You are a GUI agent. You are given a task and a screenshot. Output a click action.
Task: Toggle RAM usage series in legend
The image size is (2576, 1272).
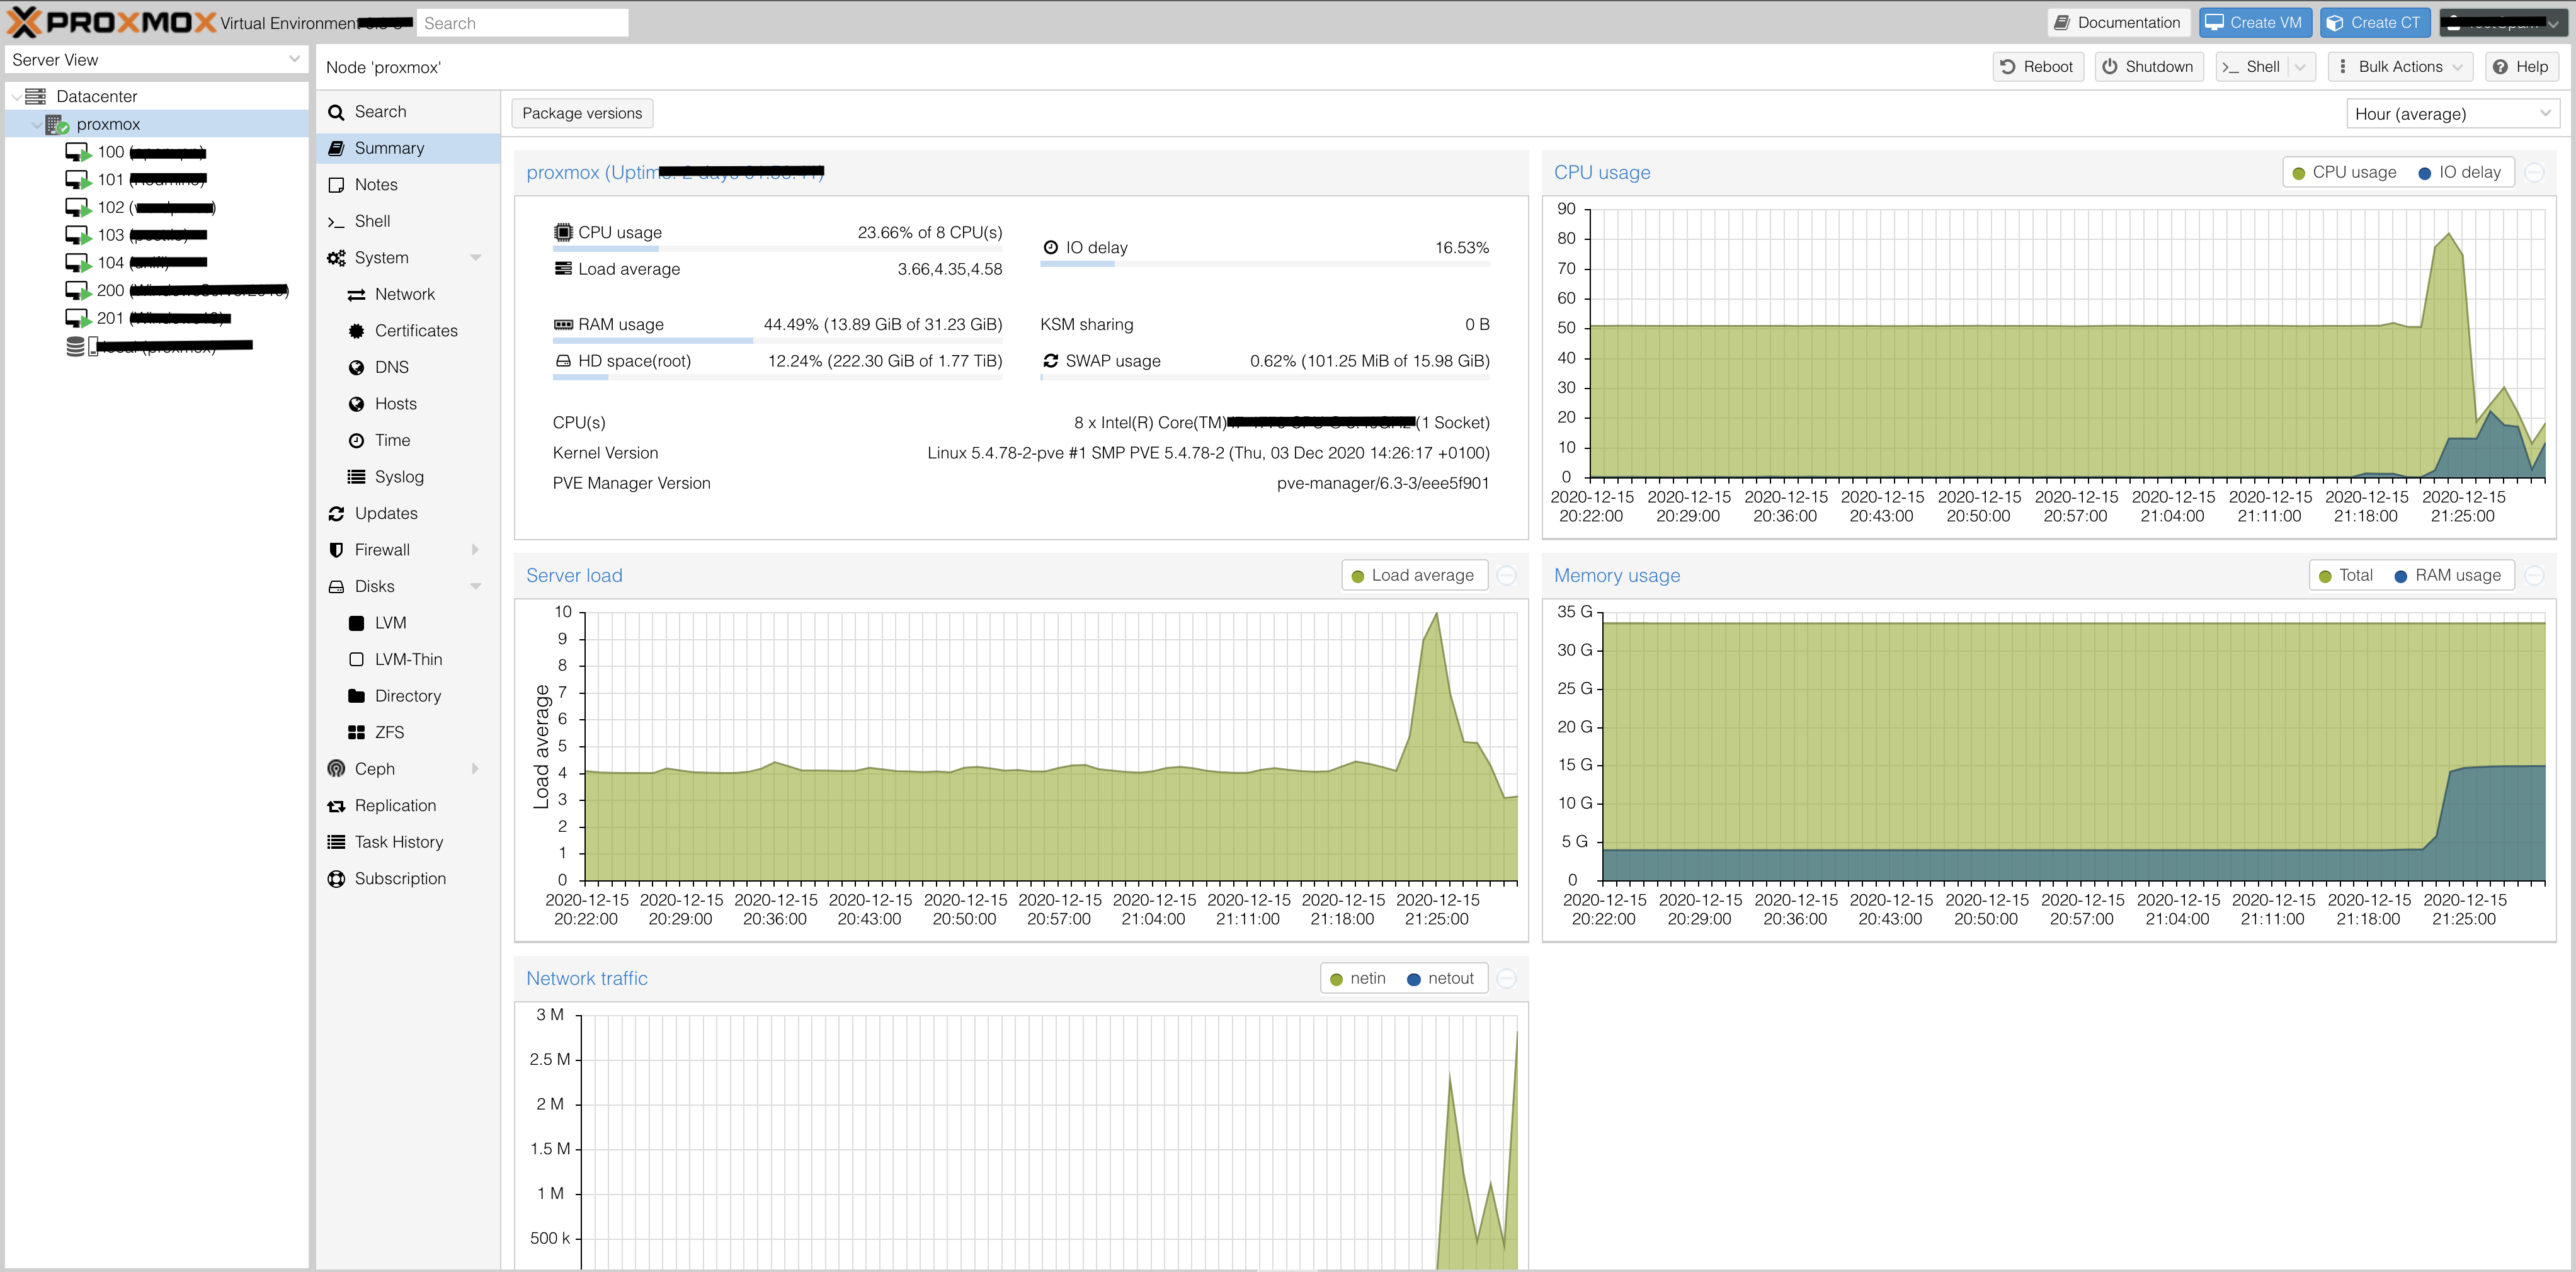coord(2448,575)
